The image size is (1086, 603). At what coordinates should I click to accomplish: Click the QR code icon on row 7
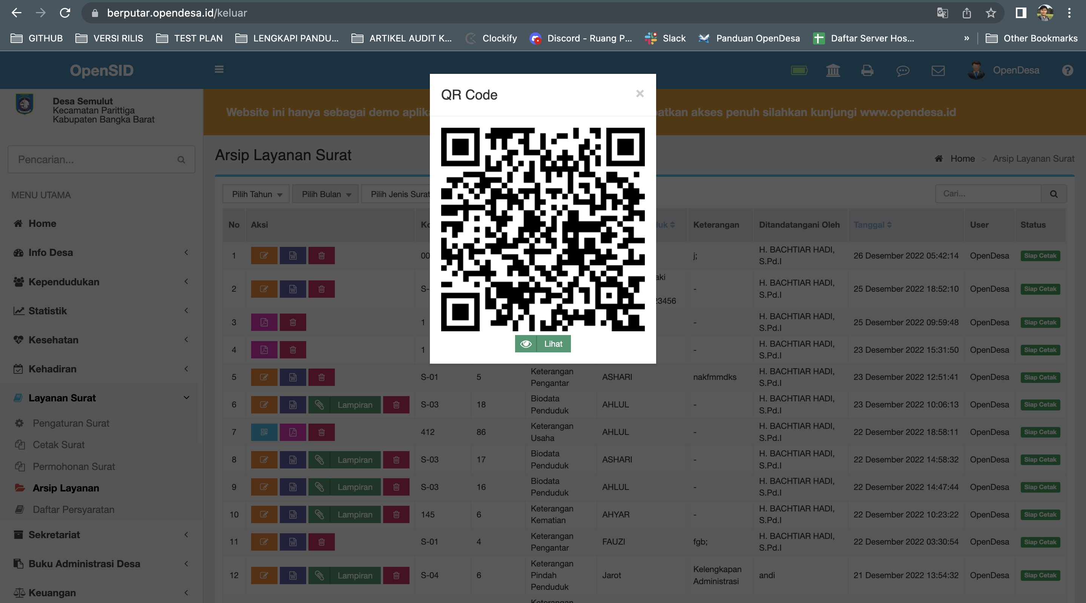click(x=264, y=432)
